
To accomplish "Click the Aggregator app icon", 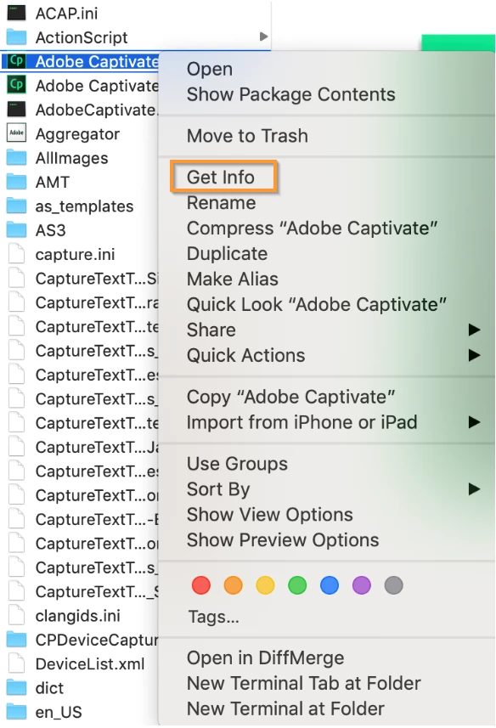I will (17, 133).
